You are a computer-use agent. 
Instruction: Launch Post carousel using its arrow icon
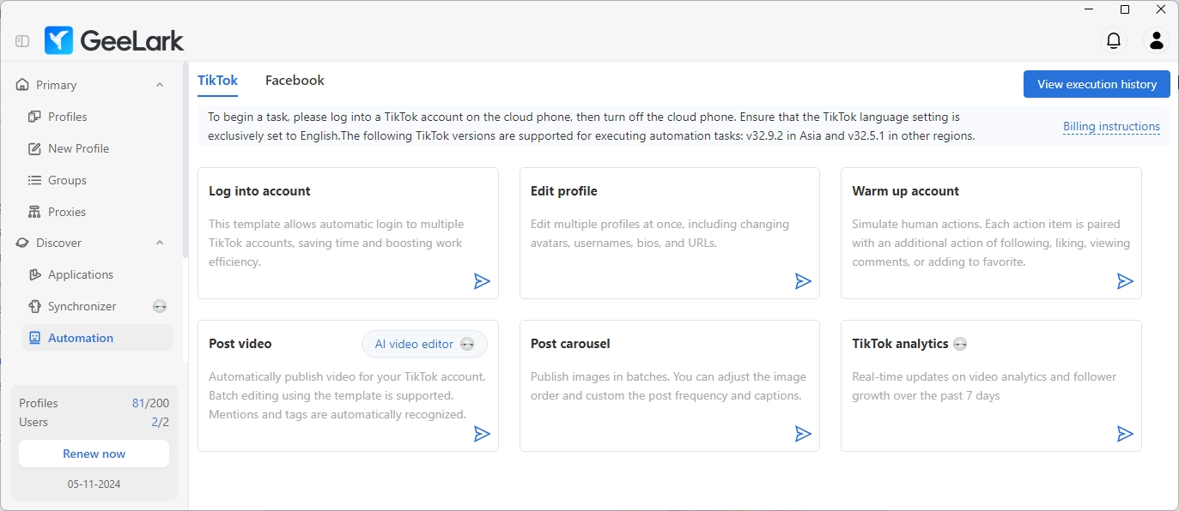(803, 434)
